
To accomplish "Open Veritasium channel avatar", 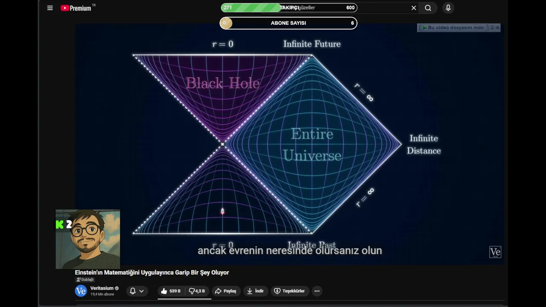I will click(81, 291).
